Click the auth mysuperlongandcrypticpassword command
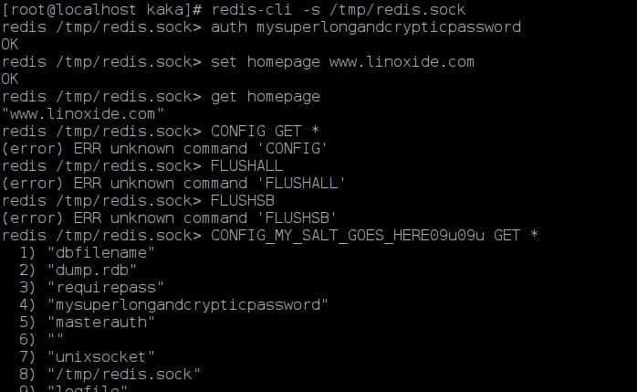 (366, 27)
